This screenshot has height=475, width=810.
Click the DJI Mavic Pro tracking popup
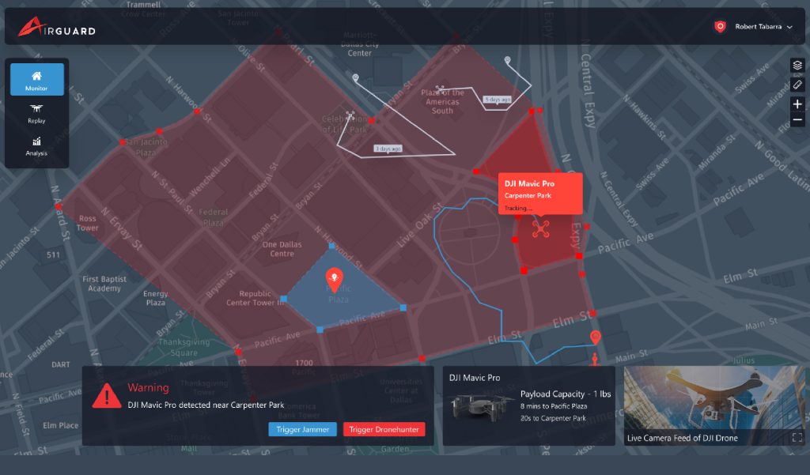point(540,194)
